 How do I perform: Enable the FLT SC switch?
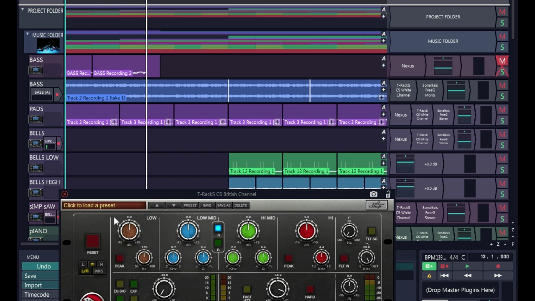[x=371, y=231]
